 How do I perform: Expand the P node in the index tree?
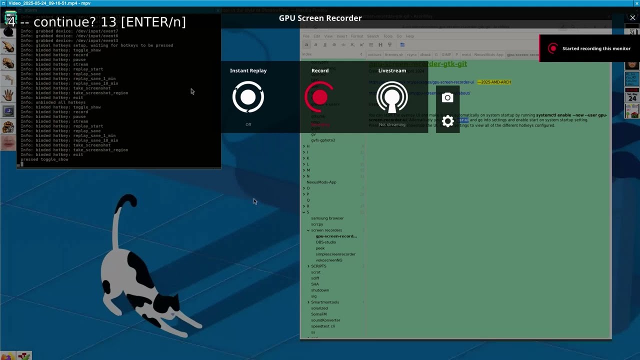click(304, 194)
